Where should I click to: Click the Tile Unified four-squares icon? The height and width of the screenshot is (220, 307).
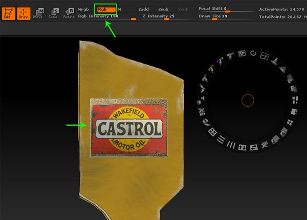click(x=290, y=123)
